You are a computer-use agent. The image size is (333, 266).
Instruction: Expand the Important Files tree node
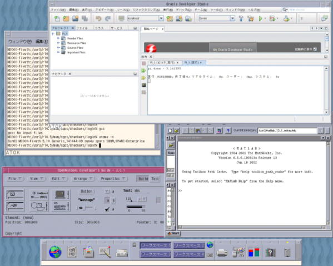(58, 52)
